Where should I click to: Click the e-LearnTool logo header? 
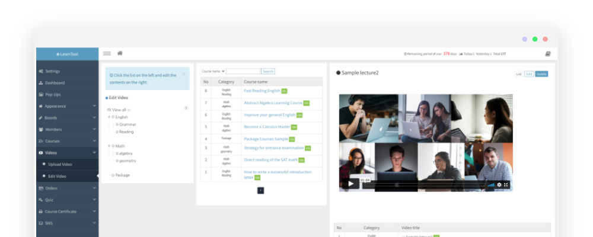pos(68,54)
